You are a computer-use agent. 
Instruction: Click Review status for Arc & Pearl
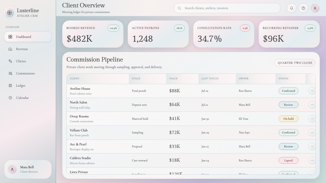[x=289, y=146]
